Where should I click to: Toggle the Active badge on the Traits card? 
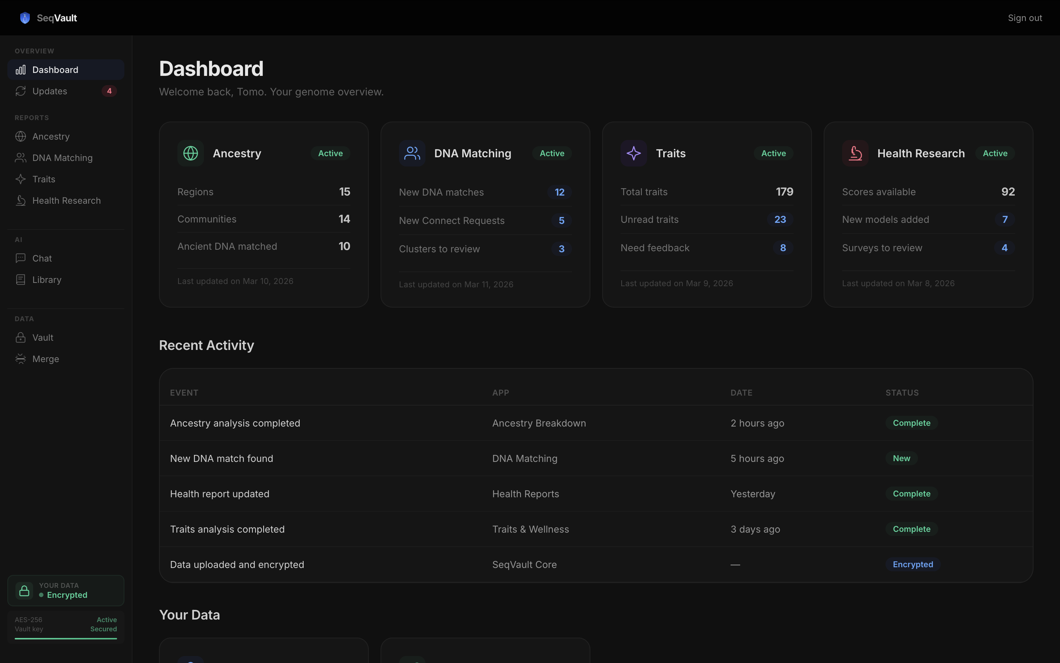click(x=773, y=153)
